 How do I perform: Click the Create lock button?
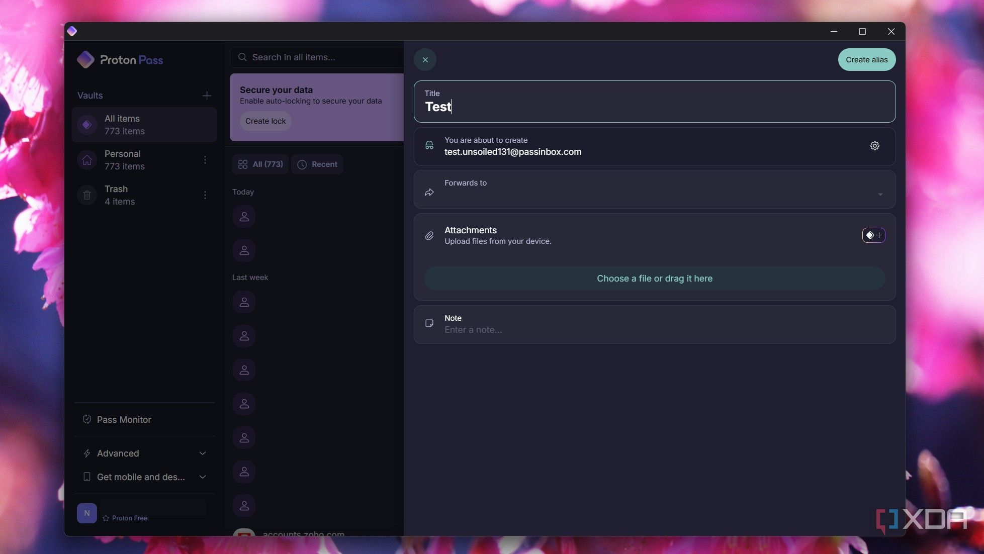(x=265, y=121)
